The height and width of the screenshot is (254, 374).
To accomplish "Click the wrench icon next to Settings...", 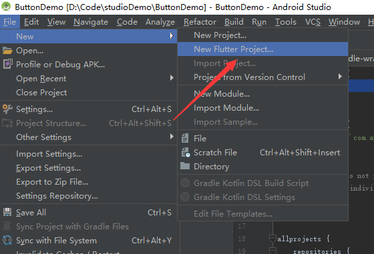I will click(x=7, y=109).
